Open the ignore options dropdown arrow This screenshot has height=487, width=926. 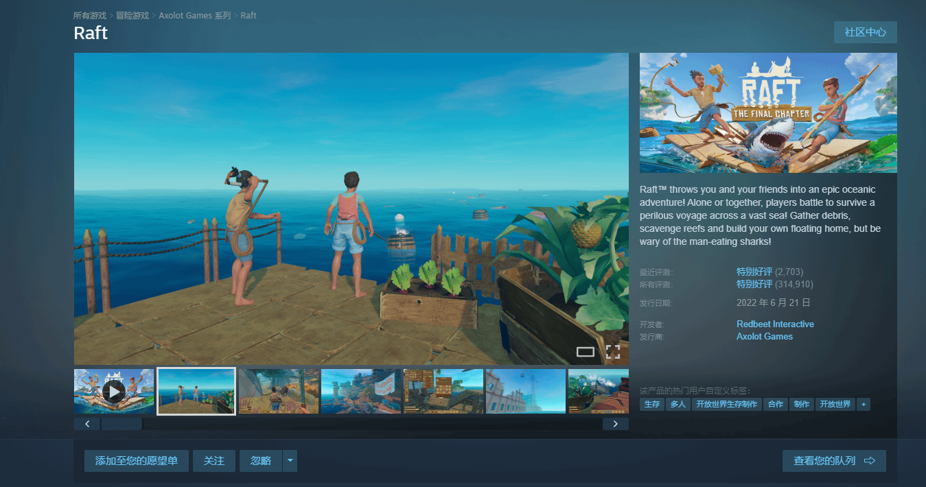coord(290,461)
